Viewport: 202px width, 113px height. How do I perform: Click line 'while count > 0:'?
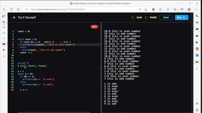click(27, 39)
